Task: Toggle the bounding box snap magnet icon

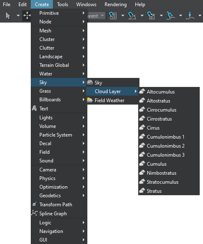Action: (x=151, y=16)
